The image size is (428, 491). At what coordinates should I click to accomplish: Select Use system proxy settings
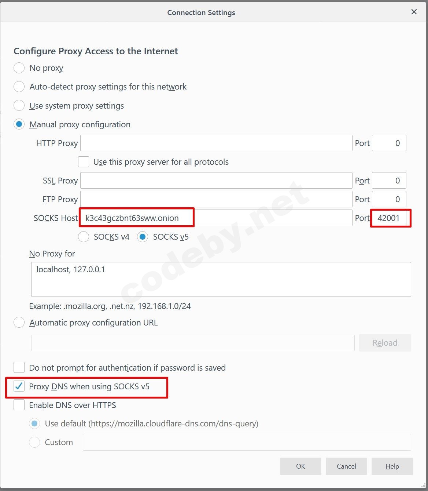click(x=19, y=106)
